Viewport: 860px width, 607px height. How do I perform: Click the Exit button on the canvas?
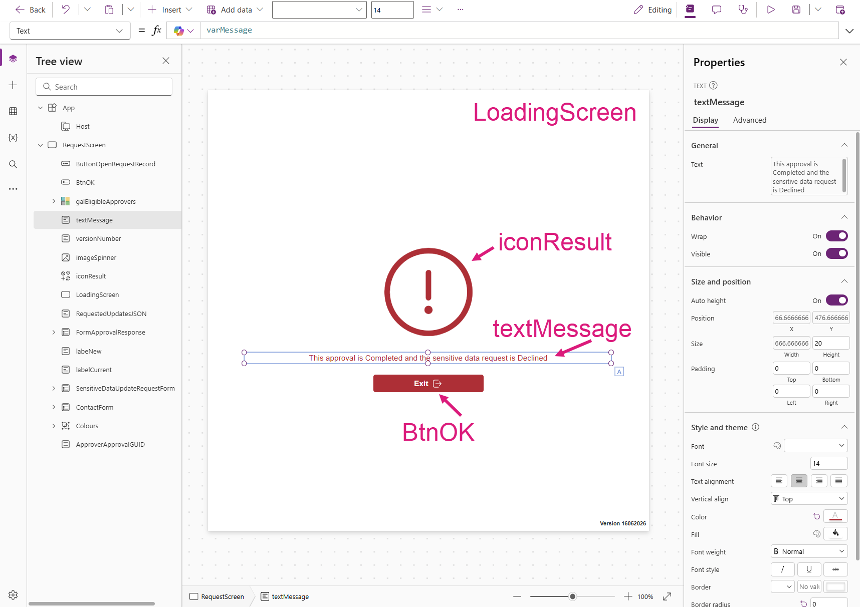(x=428, y=384)
